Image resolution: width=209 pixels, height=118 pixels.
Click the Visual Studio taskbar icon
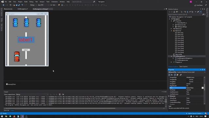(23, 116)
